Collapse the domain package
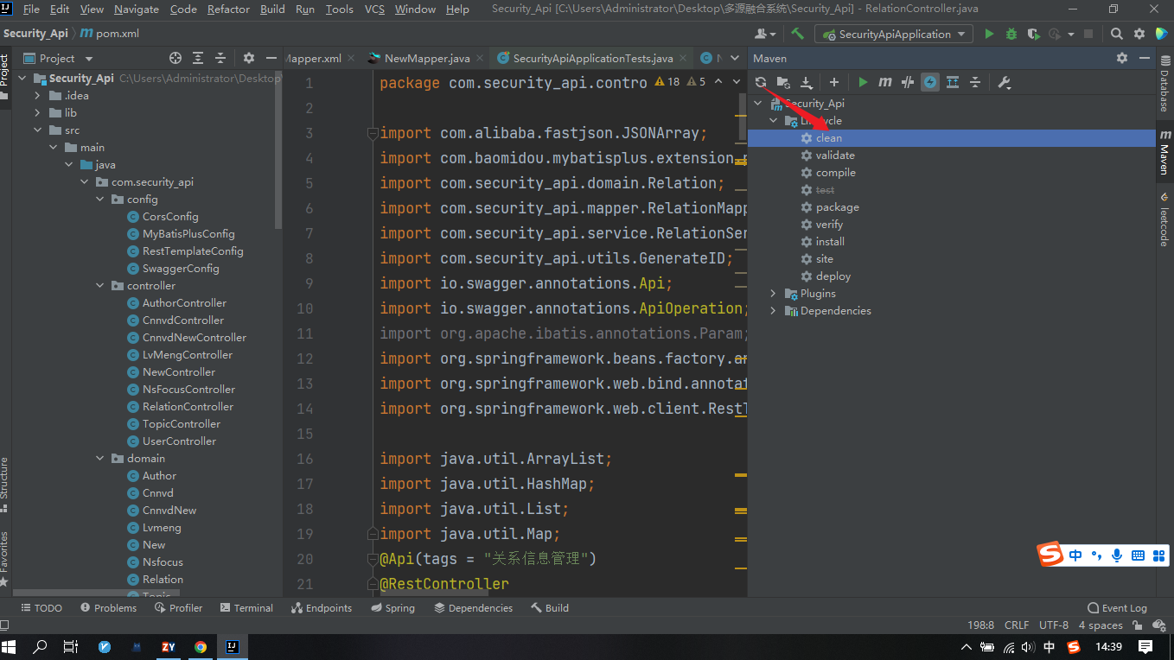The height and width of the screenshot is (660, 1174). [99, 458]
